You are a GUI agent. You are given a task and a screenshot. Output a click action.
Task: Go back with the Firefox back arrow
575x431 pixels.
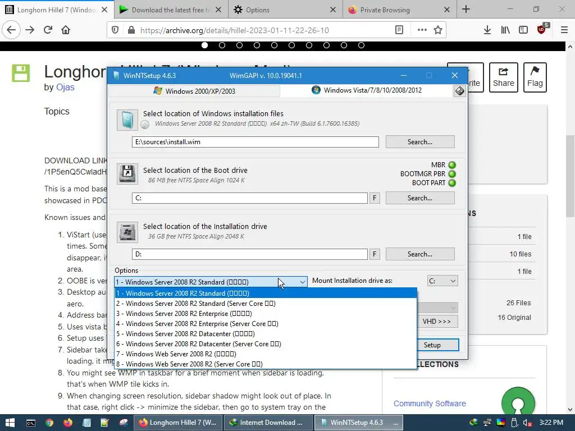coord(11,30)
